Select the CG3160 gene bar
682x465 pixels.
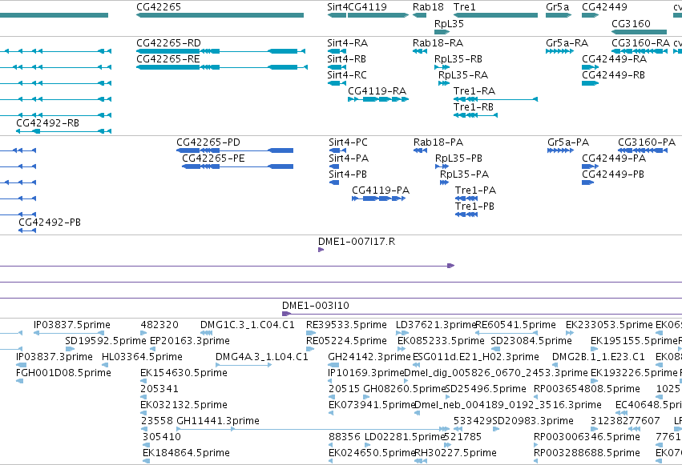tap(639, 32)
